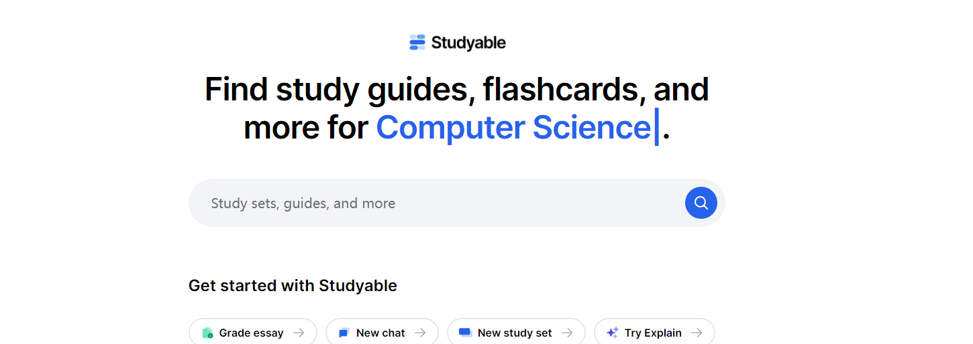This screenshot has height=344, width=973.
Task: Click the purple sparkle Try Explain icon
Action: point(612,333)
